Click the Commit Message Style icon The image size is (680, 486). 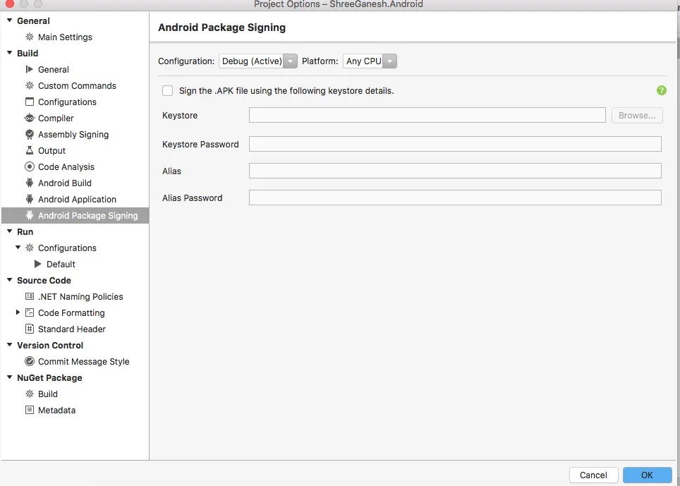pos(29,361)
